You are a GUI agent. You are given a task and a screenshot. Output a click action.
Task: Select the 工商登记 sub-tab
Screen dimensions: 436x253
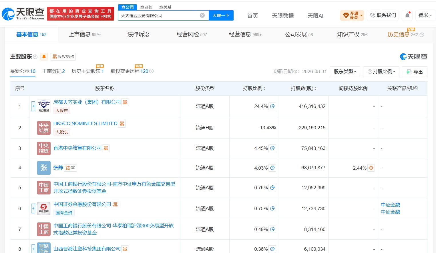[x=53, y=71]
